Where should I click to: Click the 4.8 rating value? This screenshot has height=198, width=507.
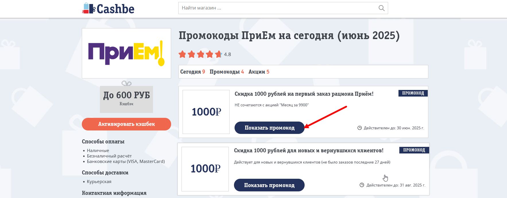(x=227, y=54)
